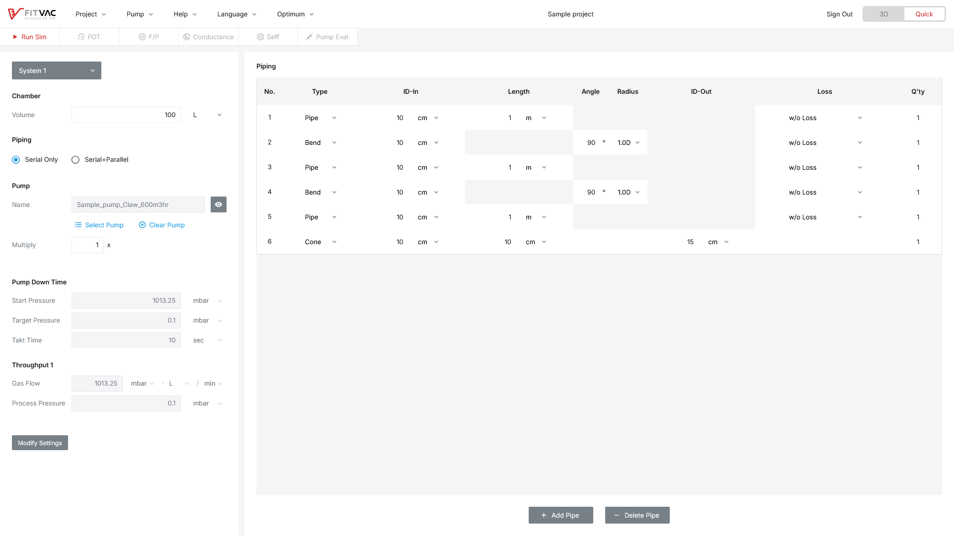Select Serial Only piping option
This screenshot has width=954, height=536.
tap(16, 159)
